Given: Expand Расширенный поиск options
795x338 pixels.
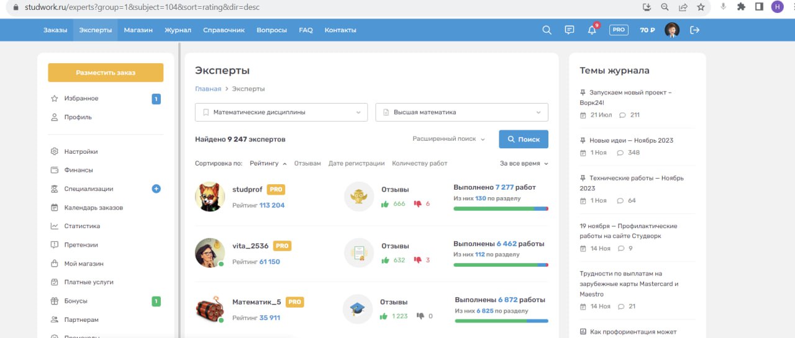Looking at the screenshot, I should coord(448,139).
